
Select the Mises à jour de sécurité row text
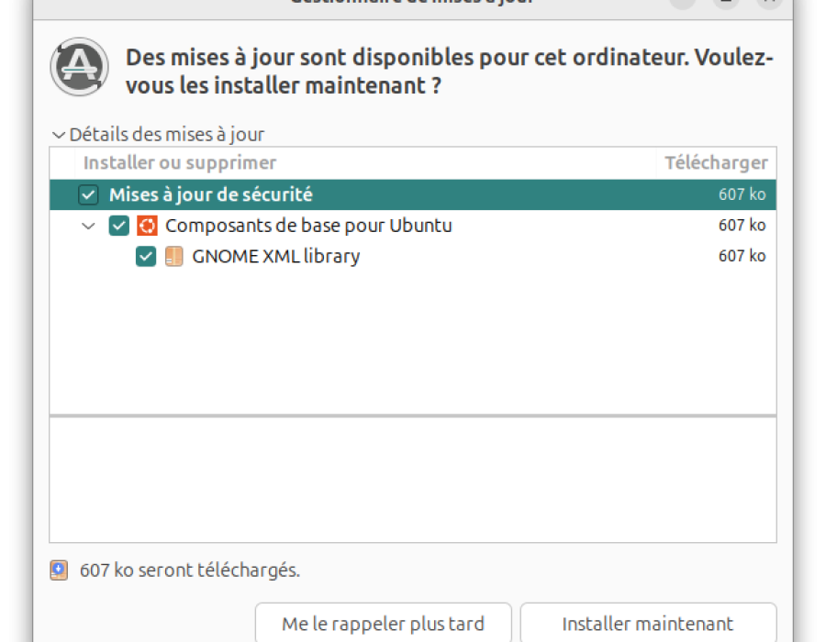click(x=211, y=194)
